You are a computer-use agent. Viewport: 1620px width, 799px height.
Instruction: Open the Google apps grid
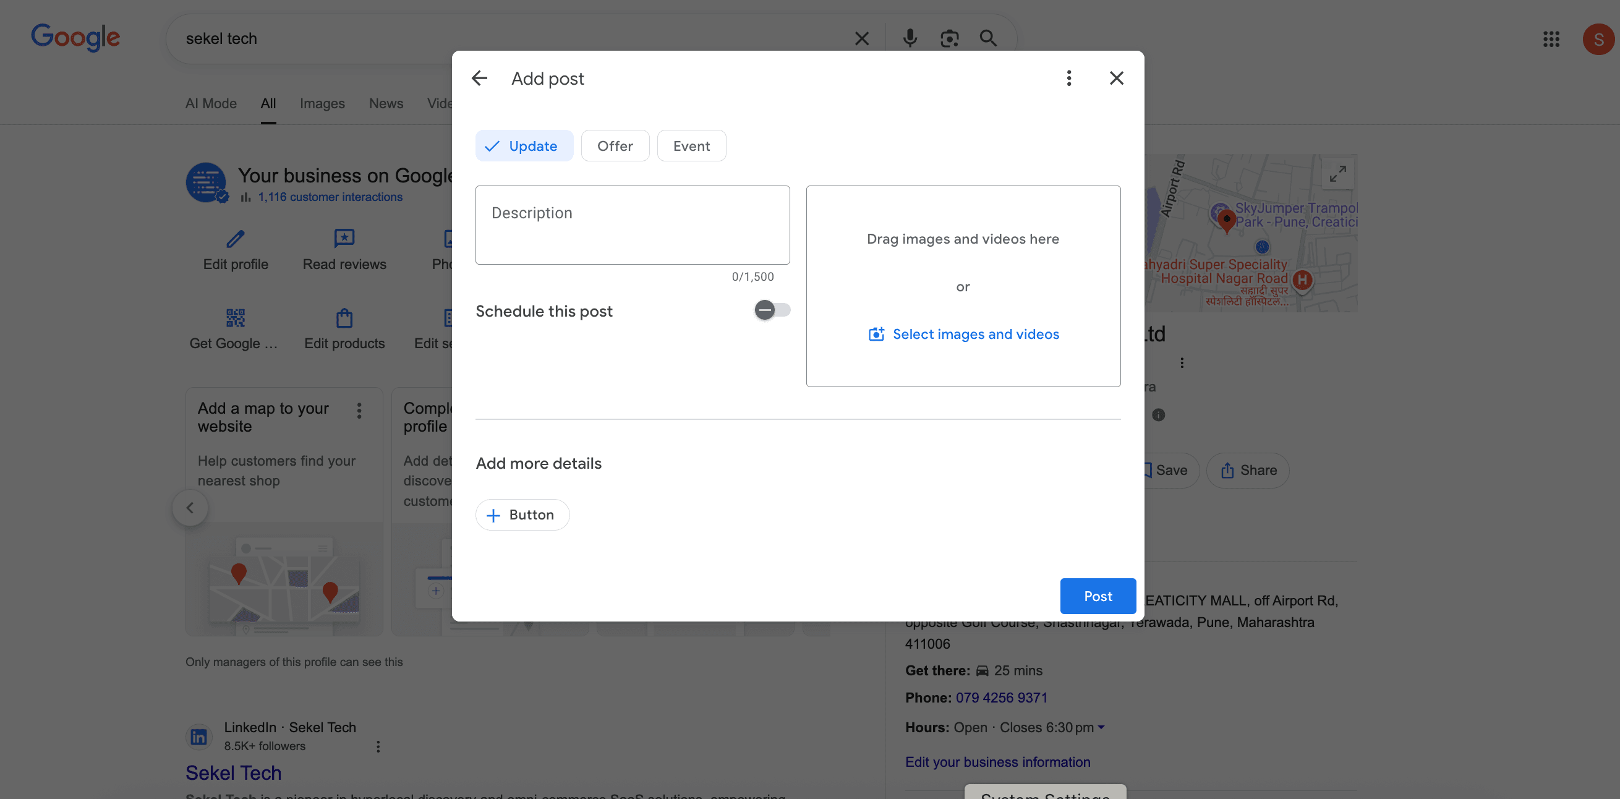pyautogui.click(x=1551, y=39)
